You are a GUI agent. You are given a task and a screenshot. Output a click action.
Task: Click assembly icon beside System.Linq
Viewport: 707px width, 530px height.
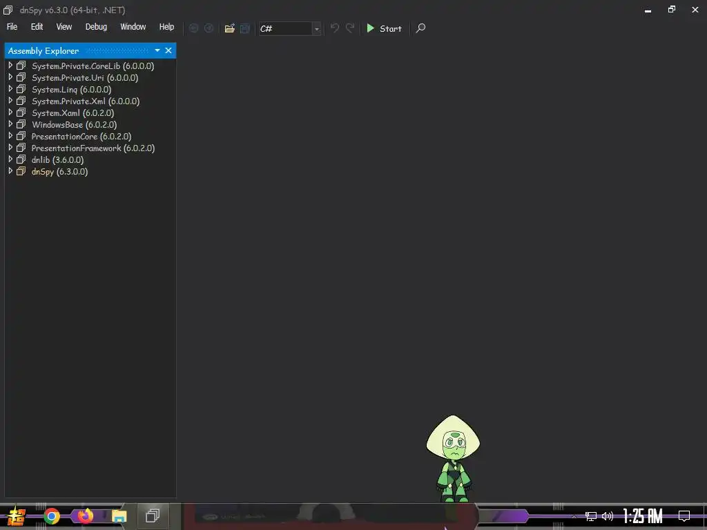pos(21,89)
